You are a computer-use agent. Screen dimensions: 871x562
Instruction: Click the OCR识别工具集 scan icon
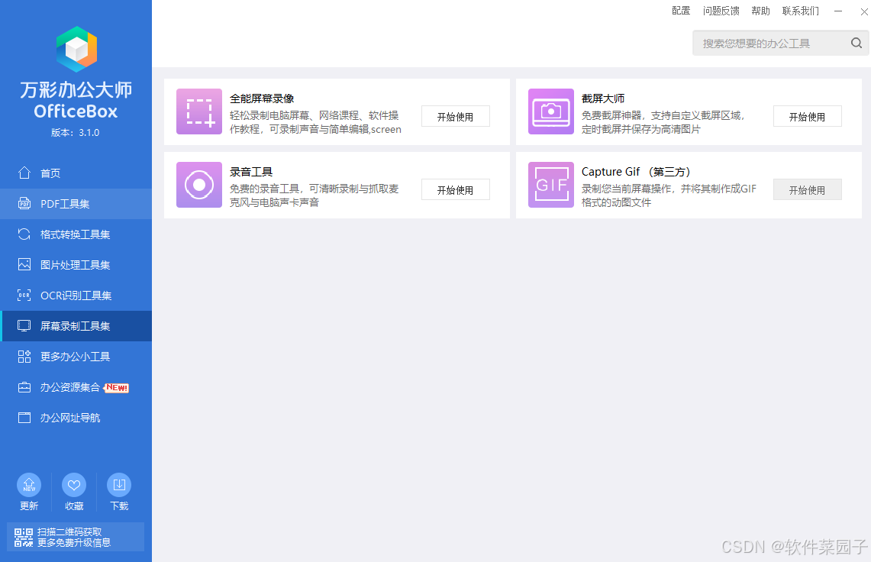pos(24,296)
